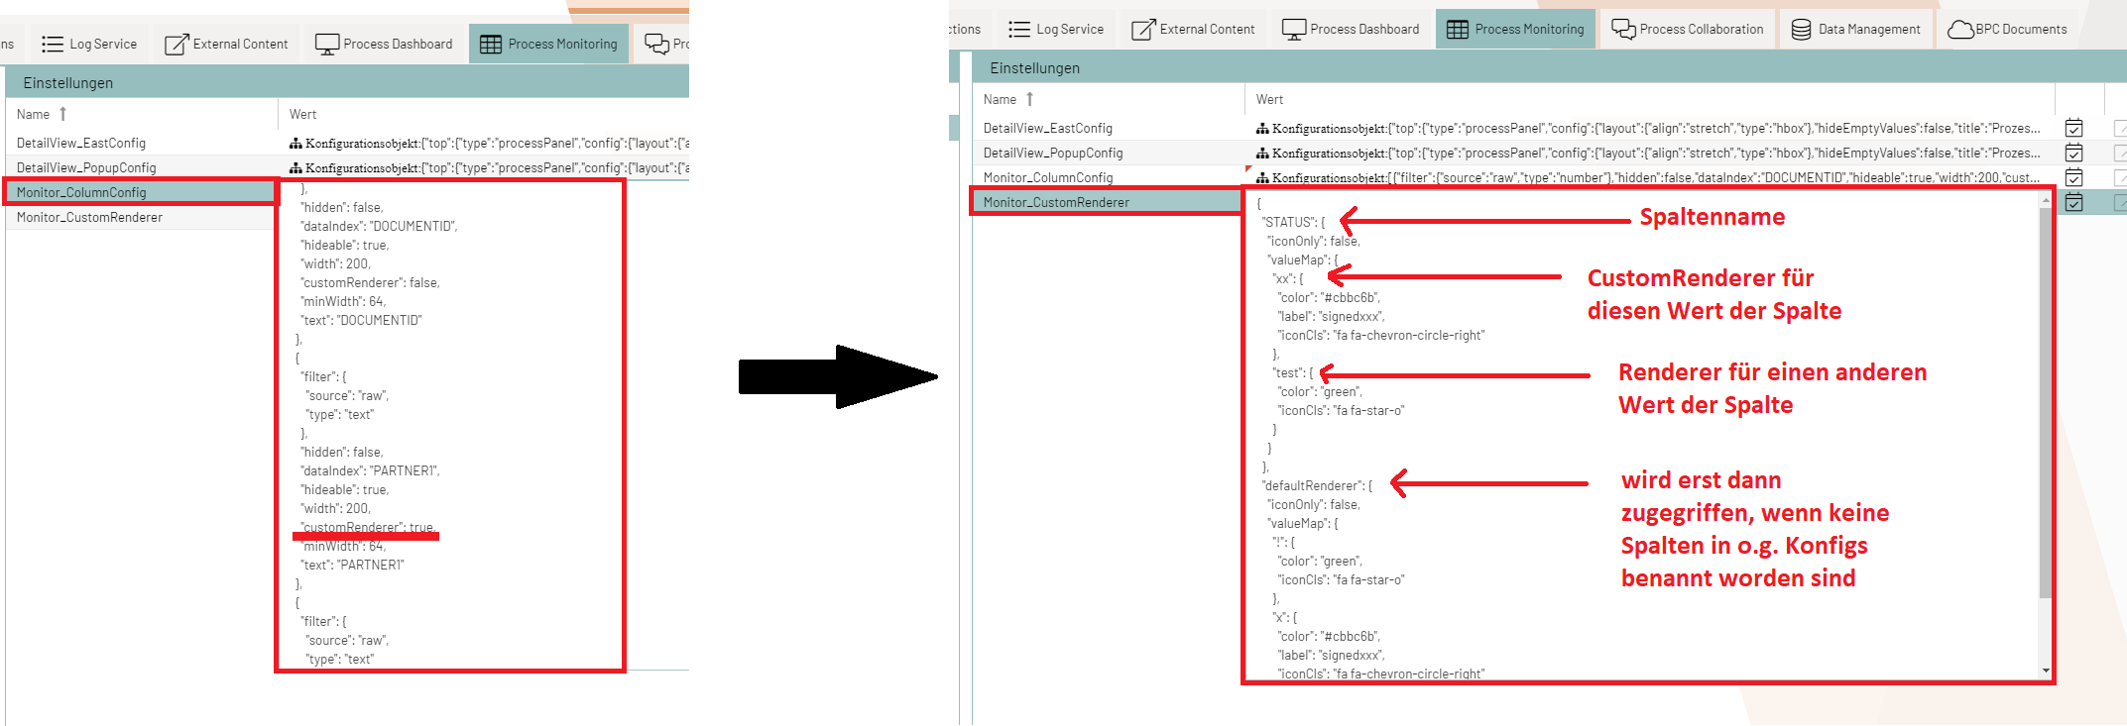Screen dimensions: 2127x726
Task: Click Einstellungen panel header in right screenshot
Action: coord(1547,67)
